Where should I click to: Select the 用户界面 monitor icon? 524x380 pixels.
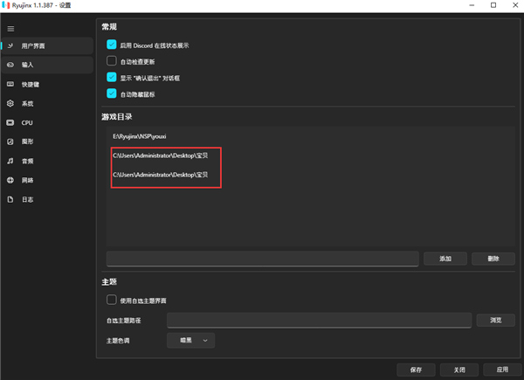pyautogui.click(x=10, y=45)
